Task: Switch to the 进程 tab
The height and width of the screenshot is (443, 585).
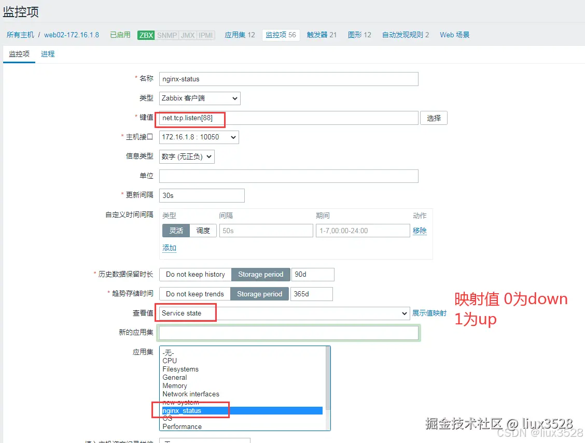Action: (x=48, y=54)
